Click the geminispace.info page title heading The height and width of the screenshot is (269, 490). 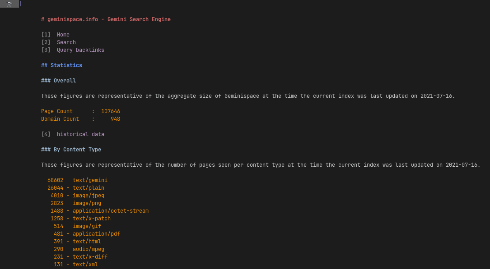[106, 19]
